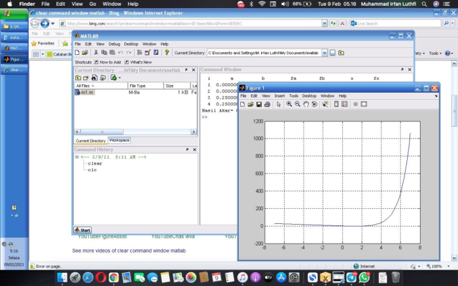Click the What's New shortcut
458x286 pixels.
click(x=138, y=62)
